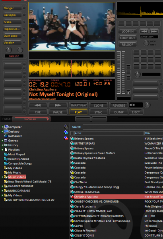Check the box left of the Artist column
163x239 pixels.
[x=72, y=133]
